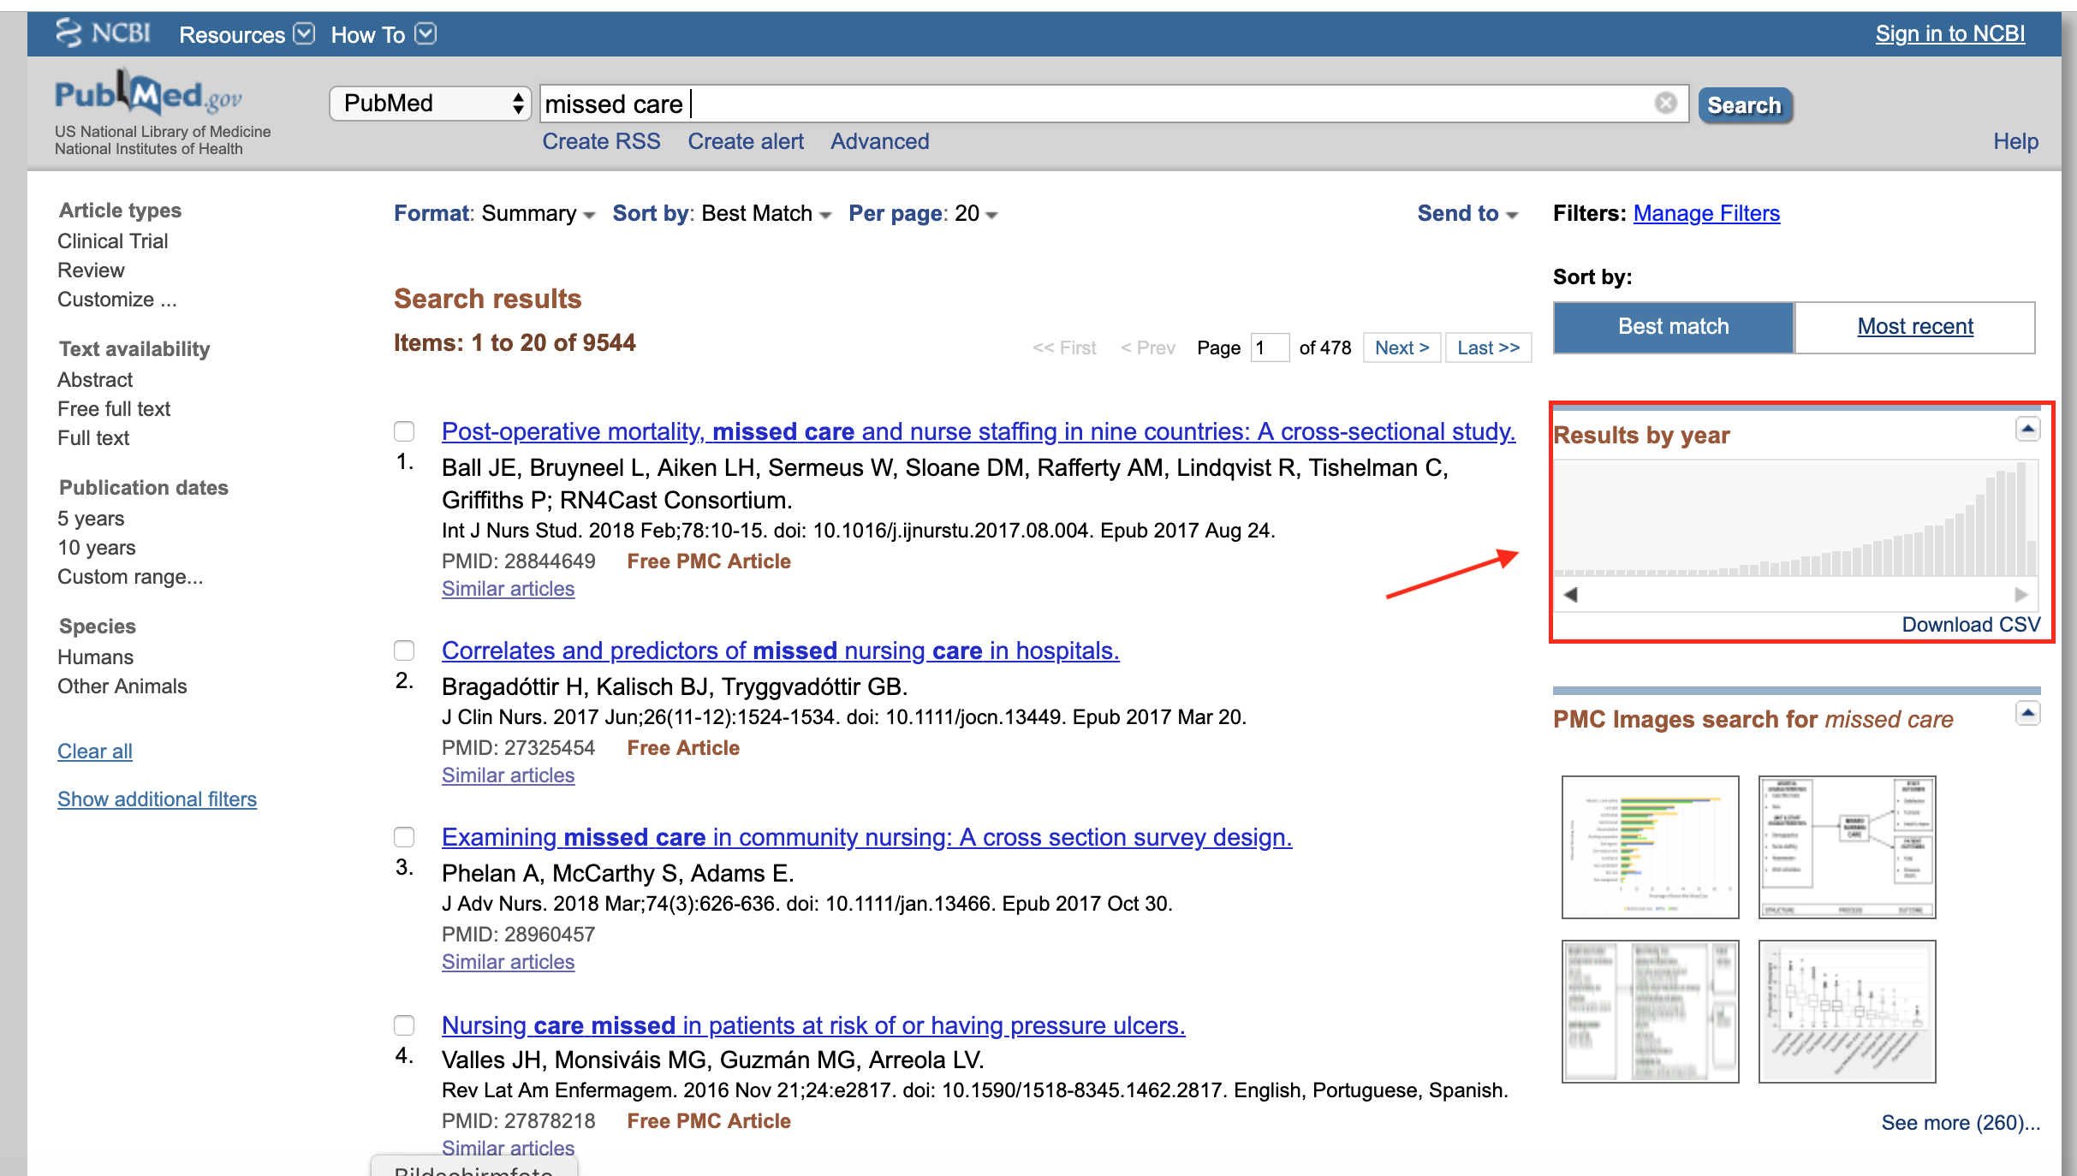Check the box for result 1

click(x=404, y=431)
